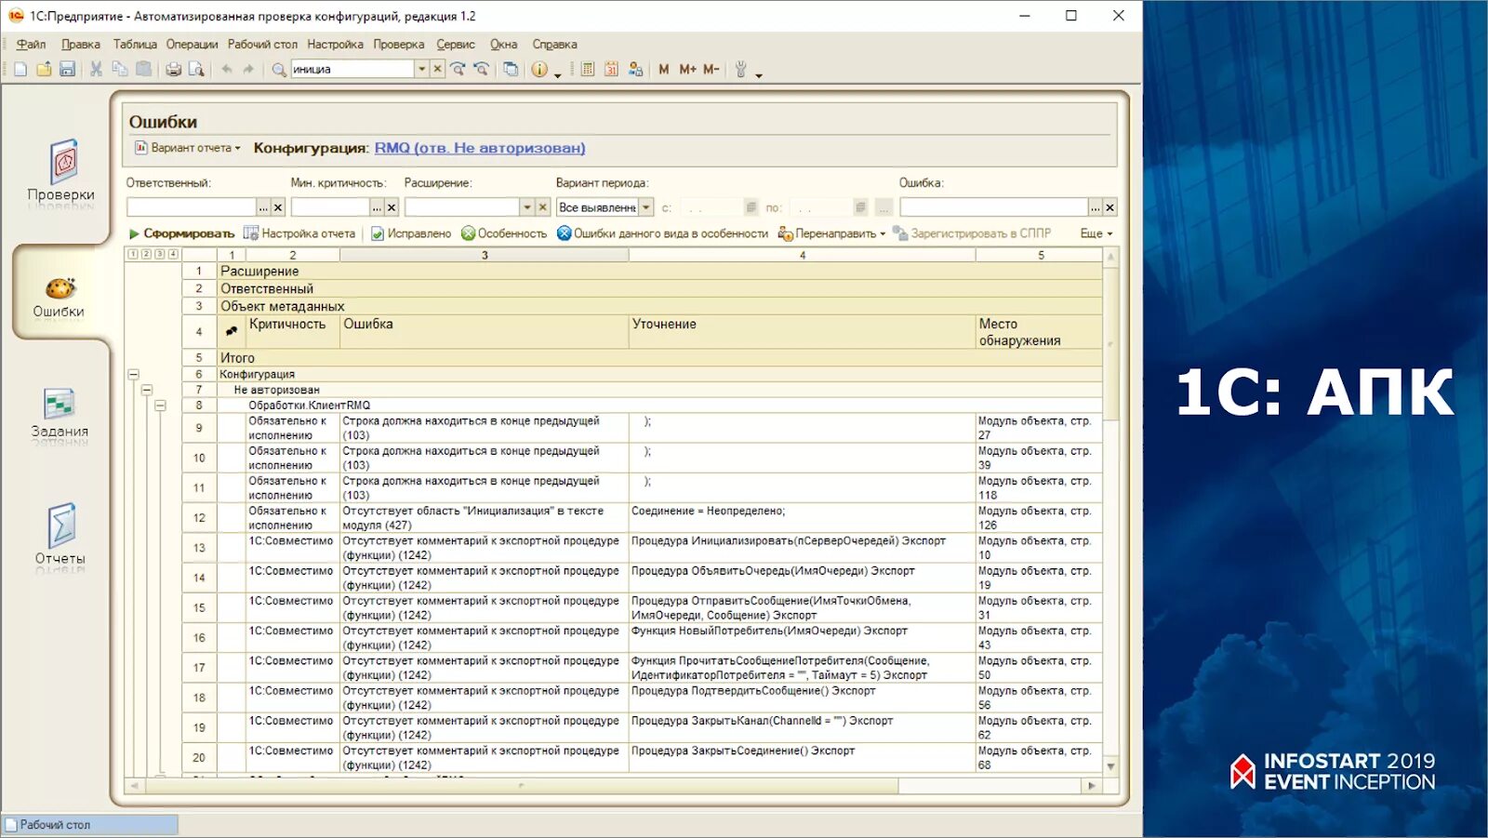This screenshot has height=838, width=1488.
Task: Open the Справка menu
Action: tap(554, 44)
